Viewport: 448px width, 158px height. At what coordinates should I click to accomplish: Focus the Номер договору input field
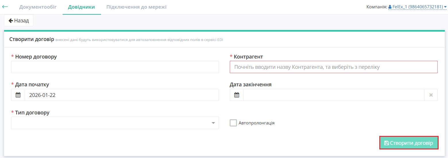(115, 67)
